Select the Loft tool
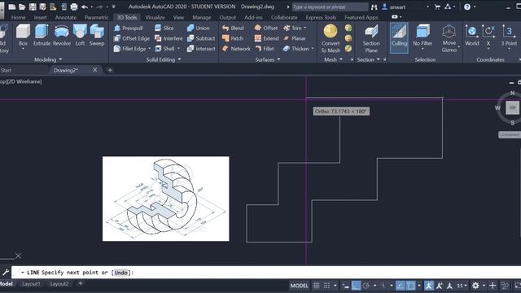 click(80, 35)
